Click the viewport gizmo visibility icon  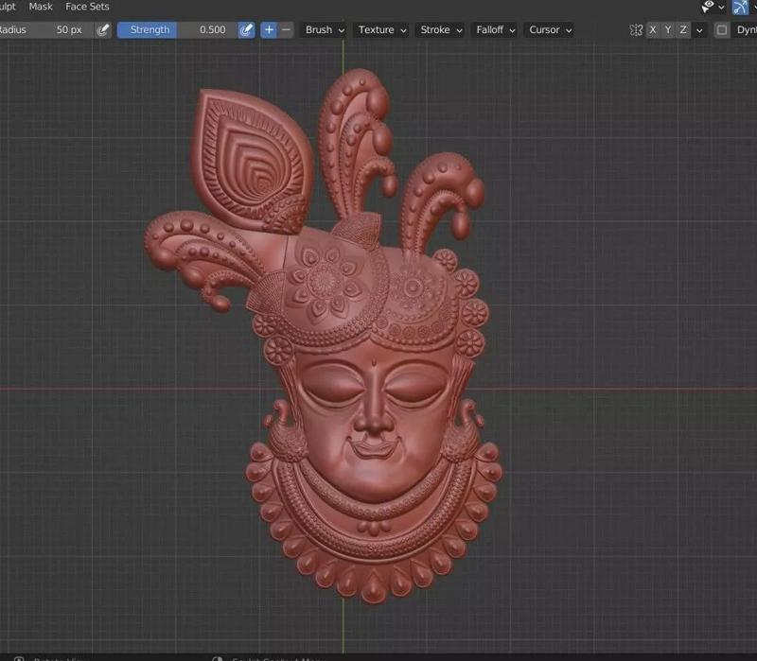(x=708, y=7)
